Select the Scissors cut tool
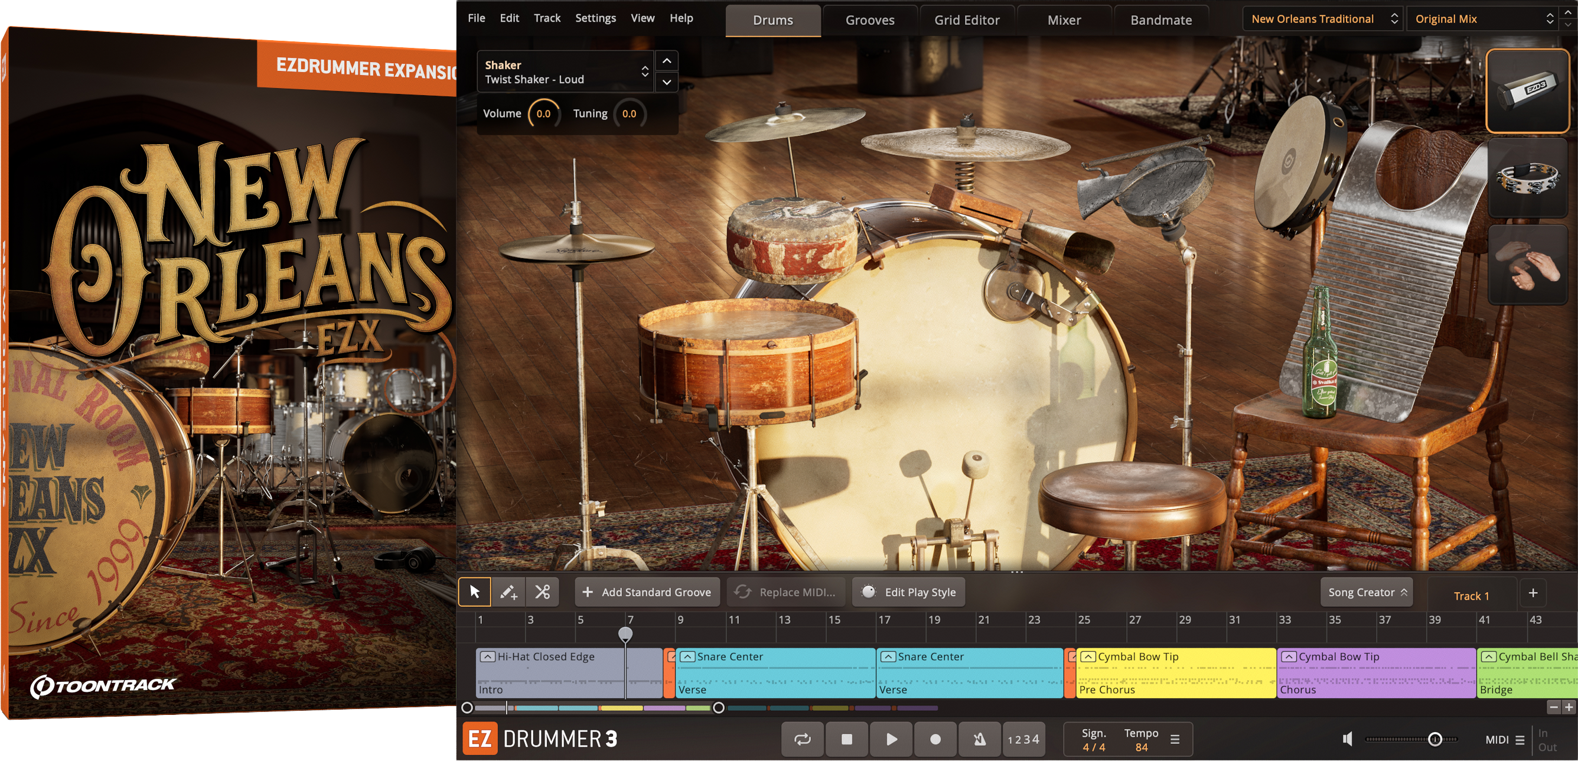Viewport: 1578px width, 761px height. pos(543,592)
